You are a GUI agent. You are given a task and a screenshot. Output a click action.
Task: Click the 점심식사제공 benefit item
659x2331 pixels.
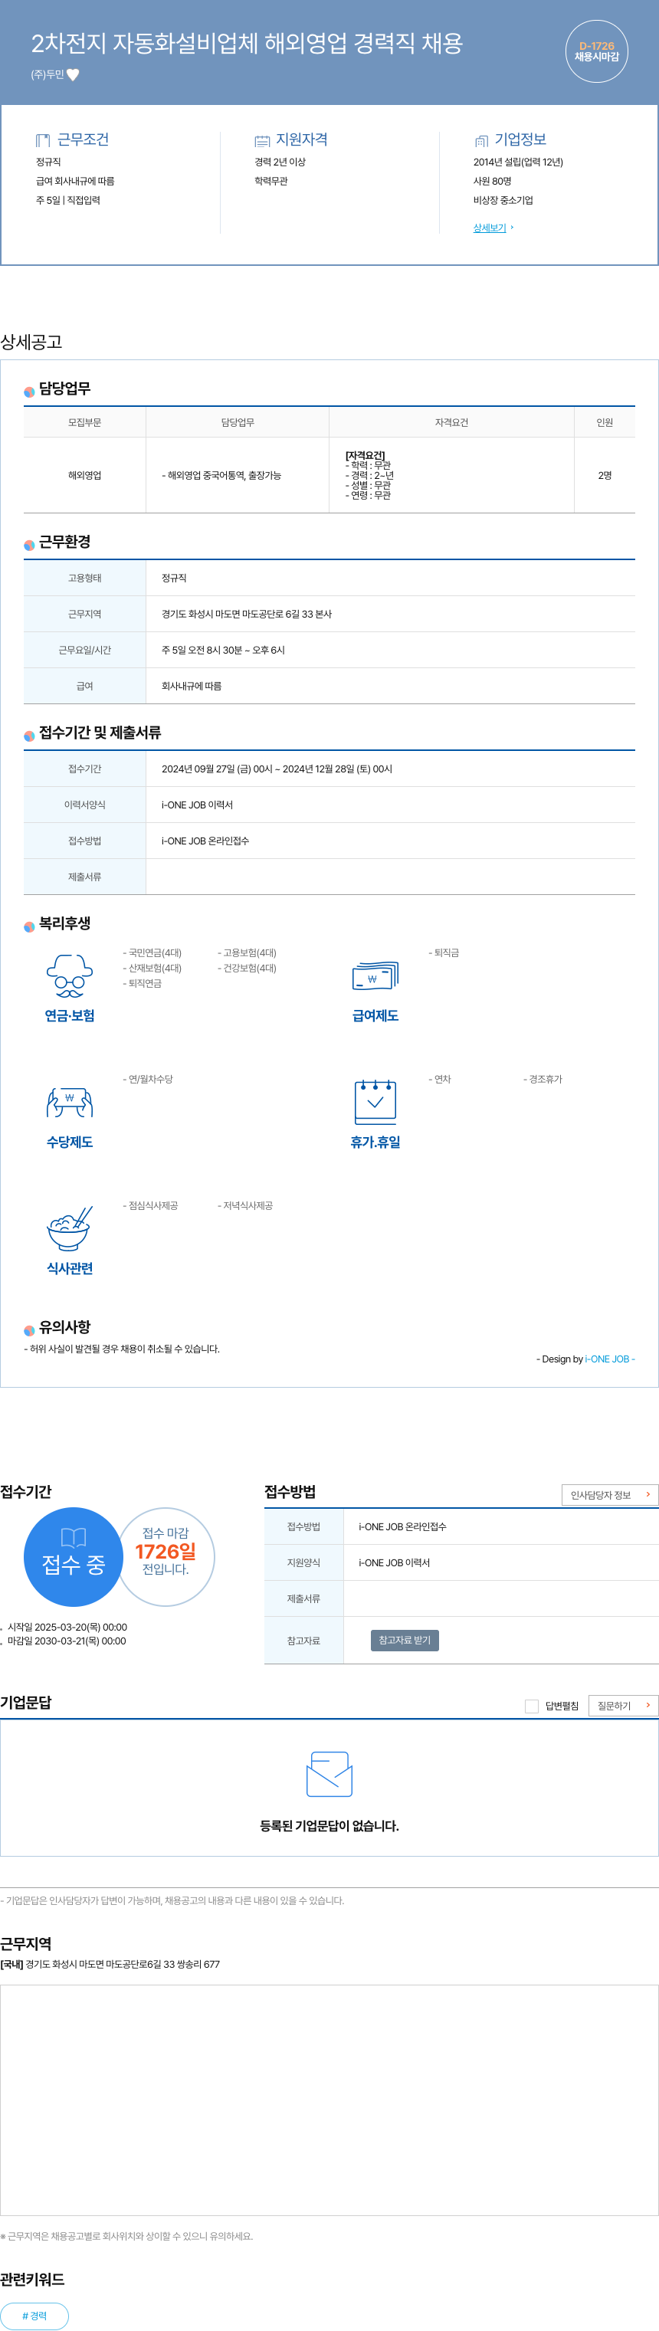pyautogui.click(x=150, y=1205)
